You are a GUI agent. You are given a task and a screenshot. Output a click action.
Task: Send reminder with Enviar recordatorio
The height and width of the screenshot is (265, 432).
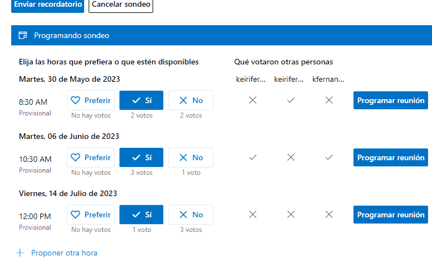48,5
